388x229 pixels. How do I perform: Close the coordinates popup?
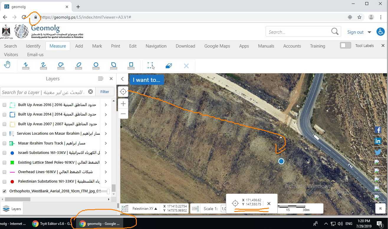coord(269,203)
